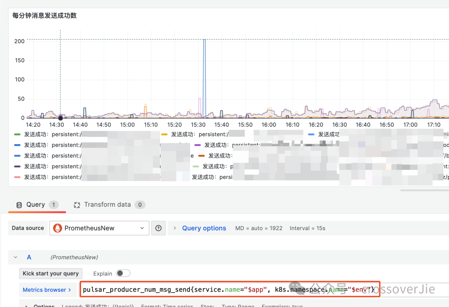Switch to the Query tab
The image size is (449, 307).
(x=37, y=205)
